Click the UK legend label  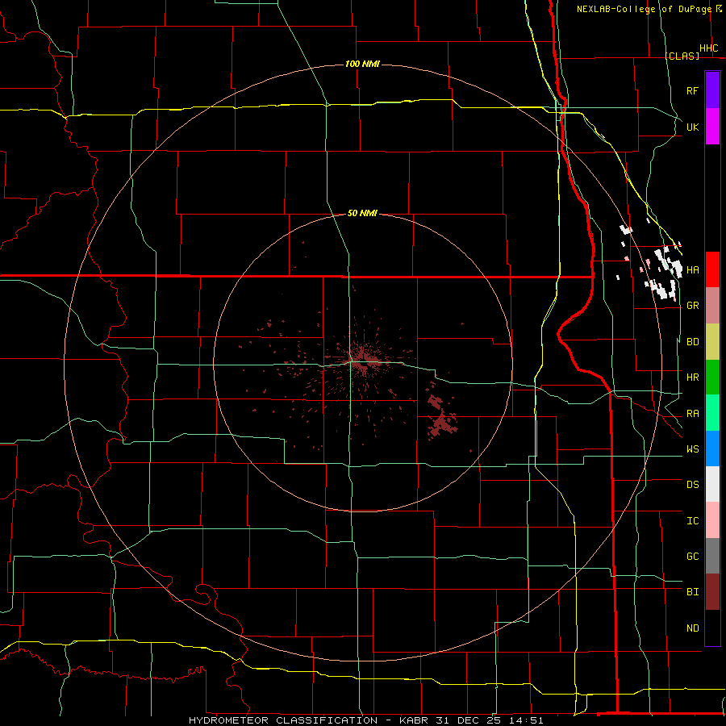692,127
